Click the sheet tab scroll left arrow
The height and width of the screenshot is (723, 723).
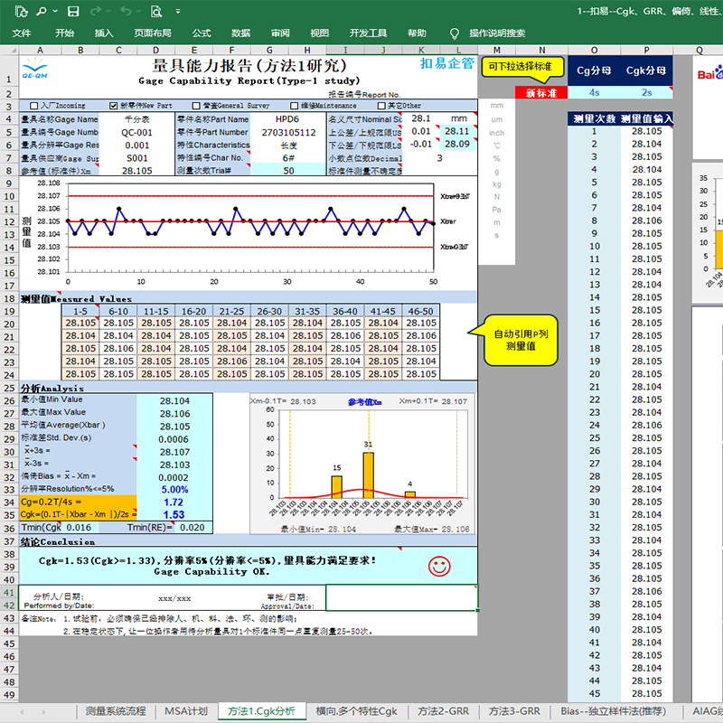tap(22, 712)
